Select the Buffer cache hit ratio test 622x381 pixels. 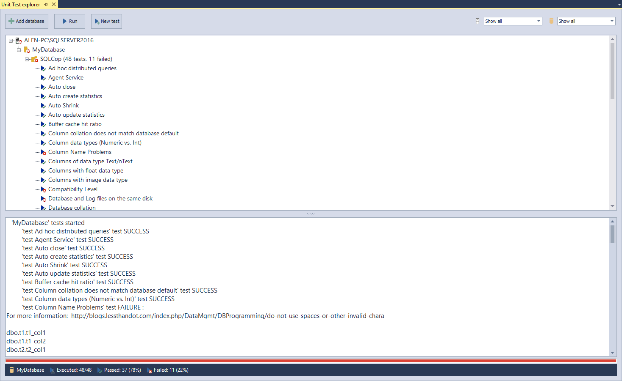pos(75,124)
